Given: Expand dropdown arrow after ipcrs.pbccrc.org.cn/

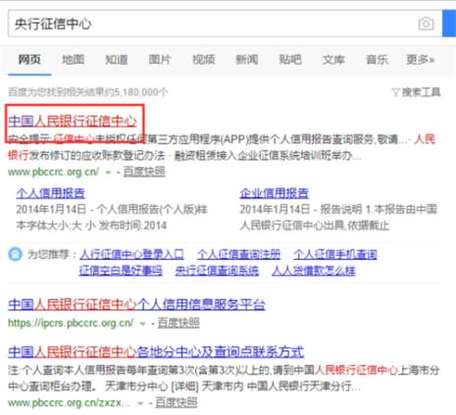Looking at the screenshot, I should 142,324.
